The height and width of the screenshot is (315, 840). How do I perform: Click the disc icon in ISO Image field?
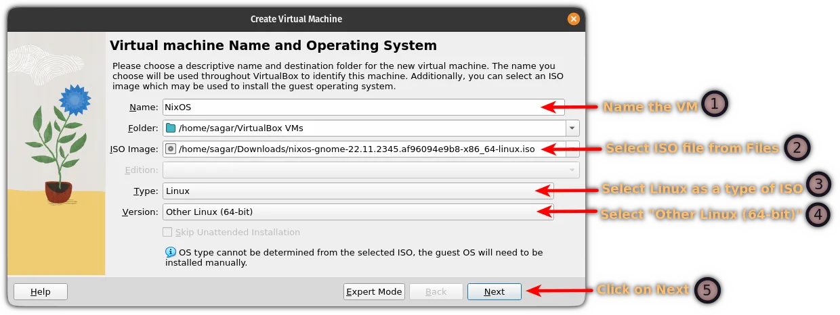coord(171,149)
